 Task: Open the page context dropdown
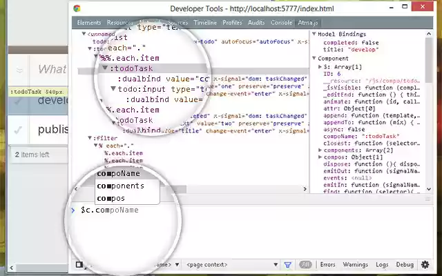(232, 265)
